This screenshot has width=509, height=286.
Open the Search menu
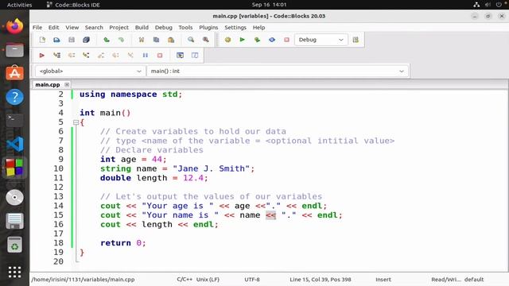point(94,28)
